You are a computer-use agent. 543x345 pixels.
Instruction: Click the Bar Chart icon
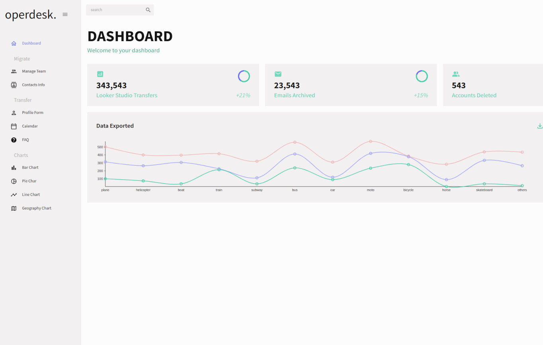[x=14, y=168]
